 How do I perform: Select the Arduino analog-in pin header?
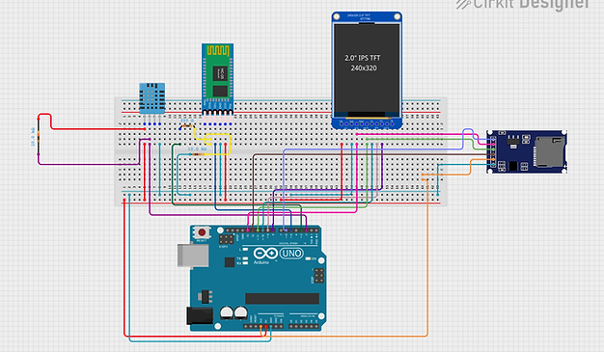305,327
